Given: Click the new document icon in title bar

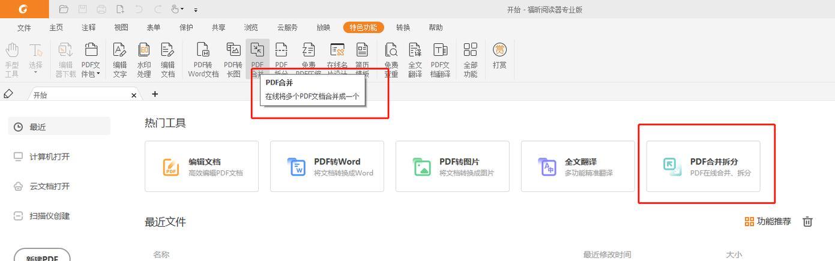Looking at the screenshot, I should point(120,9).
